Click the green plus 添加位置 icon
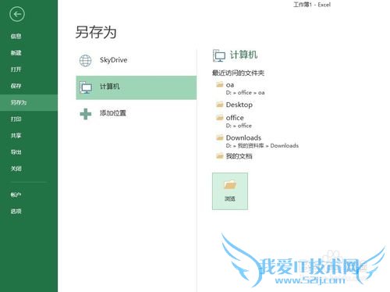 [x=86, y=114]
